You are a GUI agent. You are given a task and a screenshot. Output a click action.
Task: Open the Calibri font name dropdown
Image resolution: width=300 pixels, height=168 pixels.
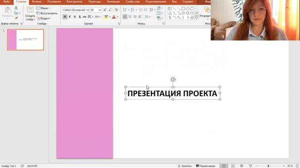point(88,10)
